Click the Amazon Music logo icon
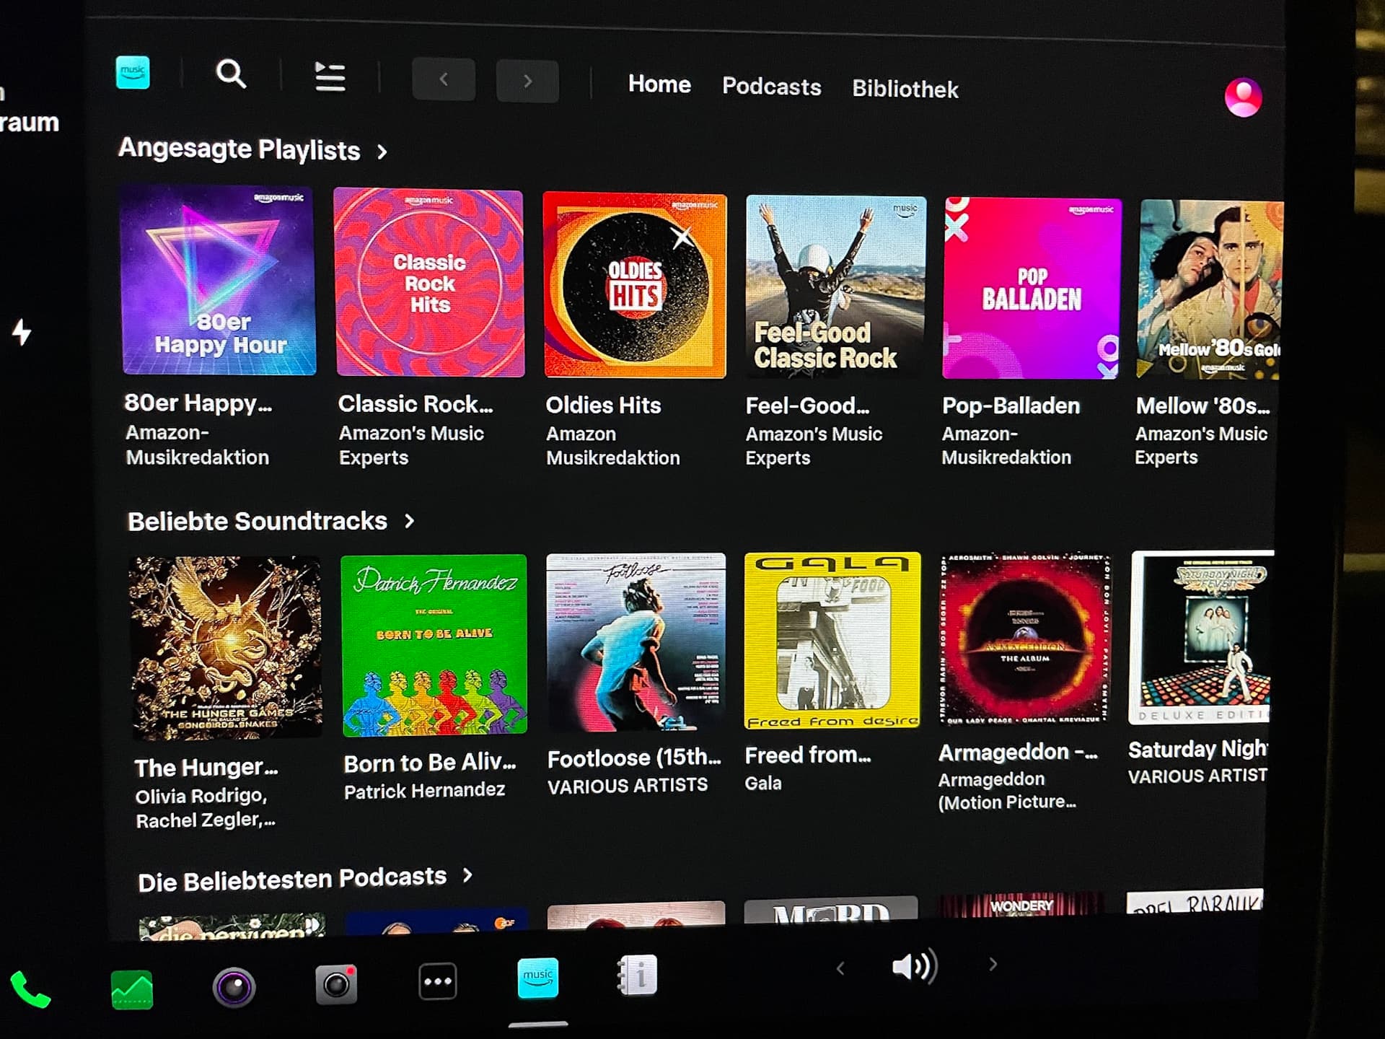Viewport: 1385px width, 1039px height. 133,72
